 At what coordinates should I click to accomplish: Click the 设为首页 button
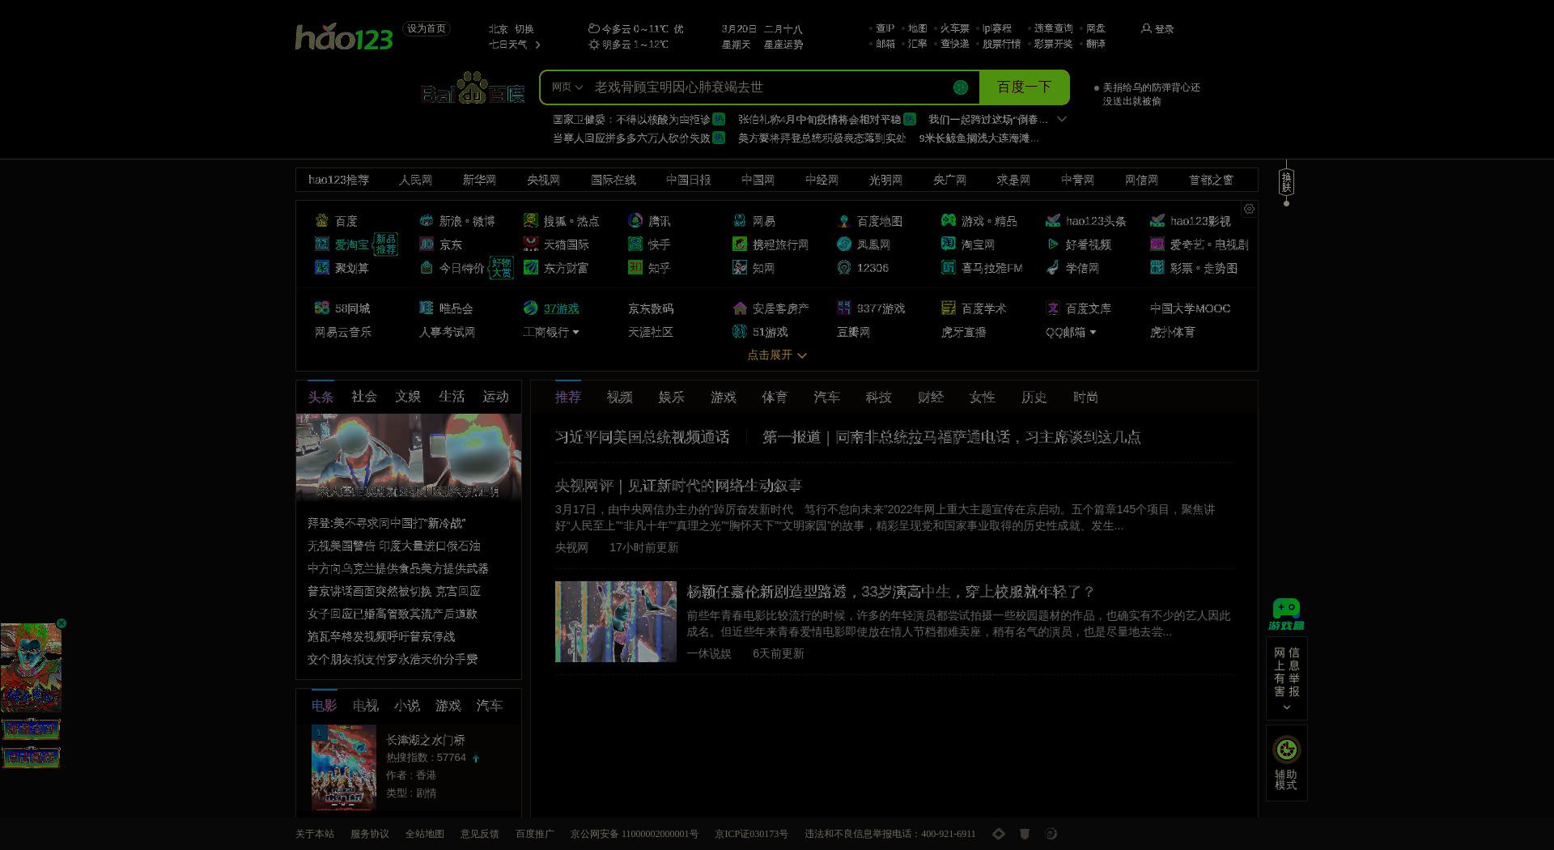[x=426, y=28]
